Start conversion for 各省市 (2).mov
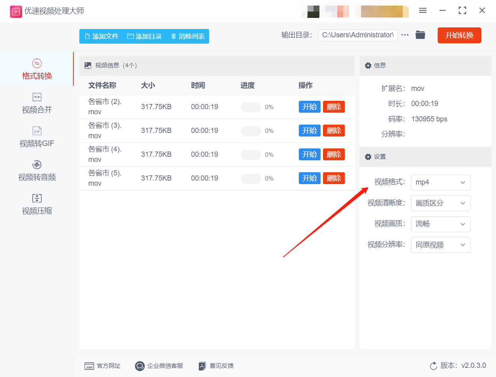The height and width of the screenshot is (377, 496). pyautogui.click(x=310, y=107)
